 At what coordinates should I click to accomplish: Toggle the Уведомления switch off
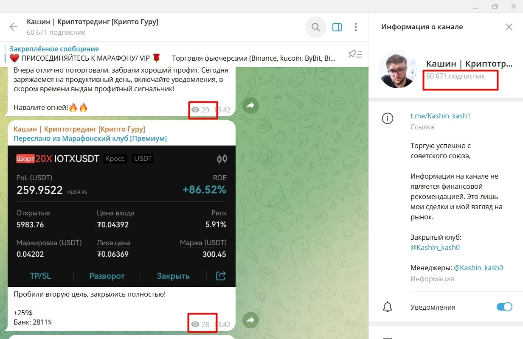[504, 307]
